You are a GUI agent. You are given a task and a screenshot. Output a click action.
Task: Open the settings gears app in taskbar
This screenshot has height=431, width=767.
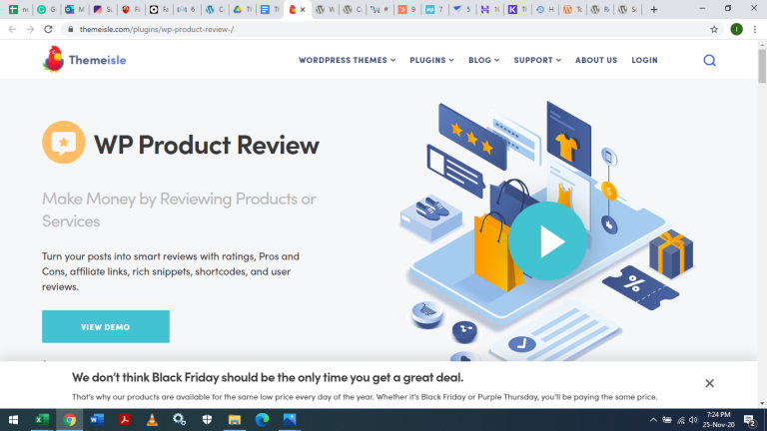pos(180,420)
